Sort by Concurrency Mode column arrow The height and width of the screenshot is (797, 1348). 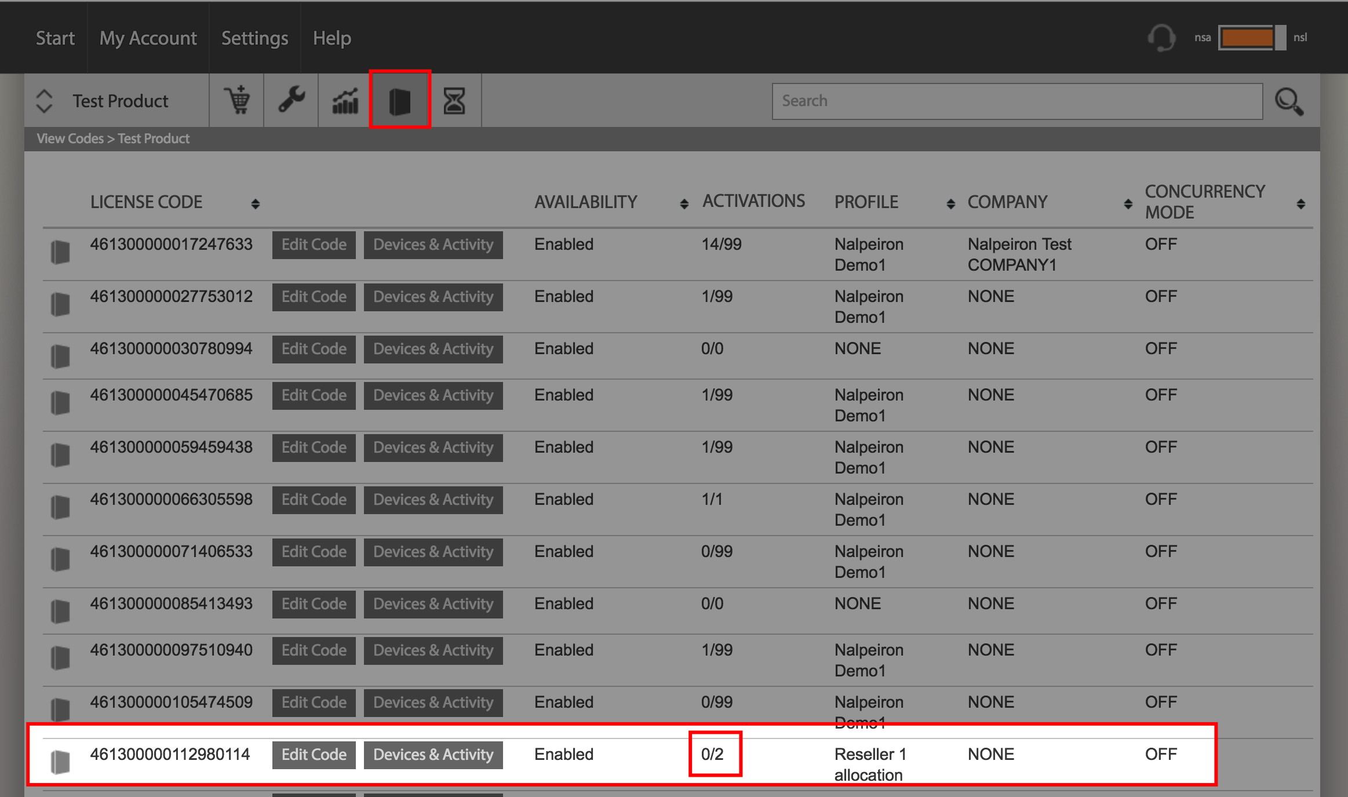pos(1300,203)
